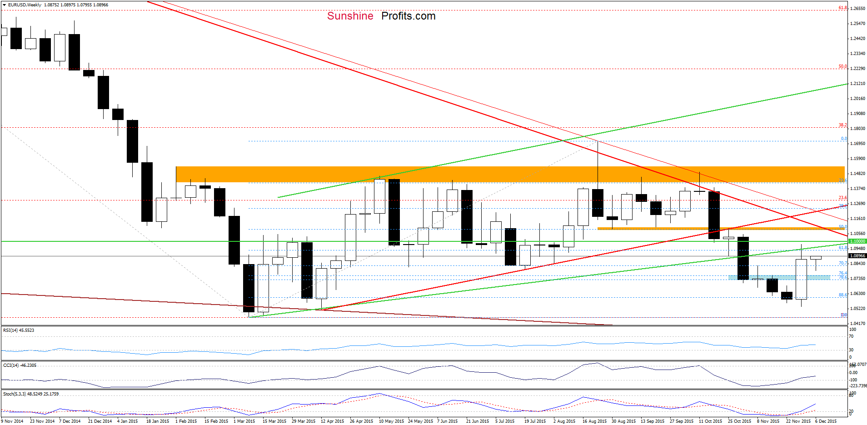Click the red 61.8 Fibonacci level label

point(842,8)
